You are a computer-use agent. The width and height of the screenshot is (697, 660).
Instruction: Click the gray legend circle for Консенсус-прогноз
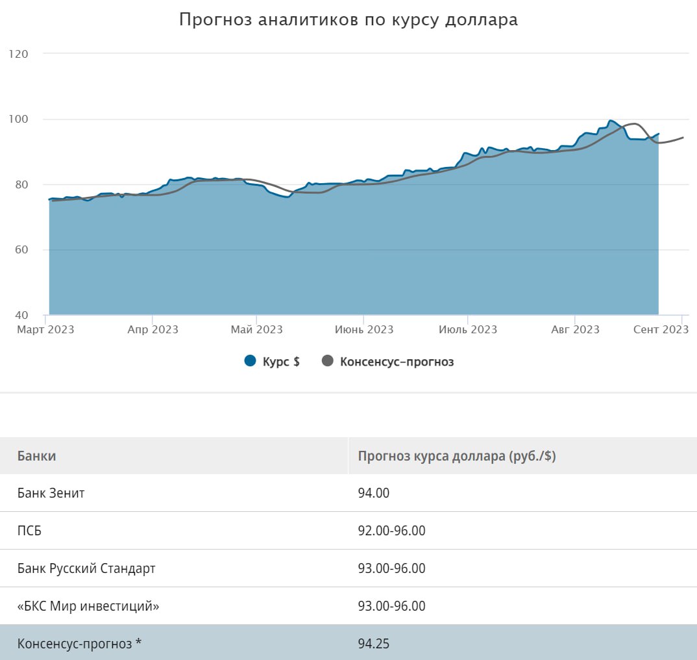(328, 361)
